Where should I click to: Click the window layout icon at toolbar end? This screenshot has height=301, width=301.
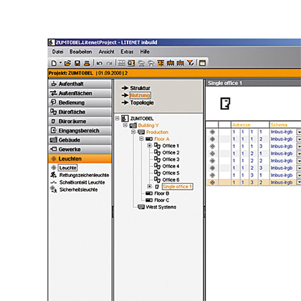pyautogui.click(x=202, y=63)
